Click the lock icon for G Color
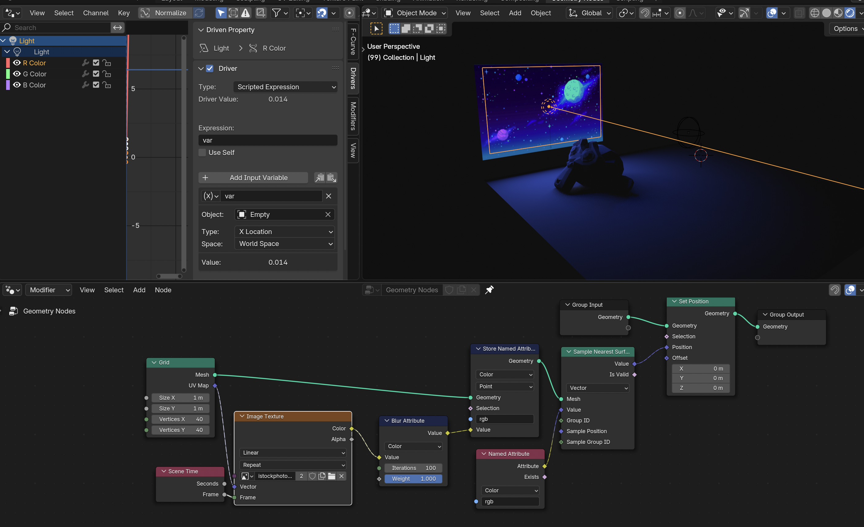This screenshot has height=527, width=864. coord(106,74)
